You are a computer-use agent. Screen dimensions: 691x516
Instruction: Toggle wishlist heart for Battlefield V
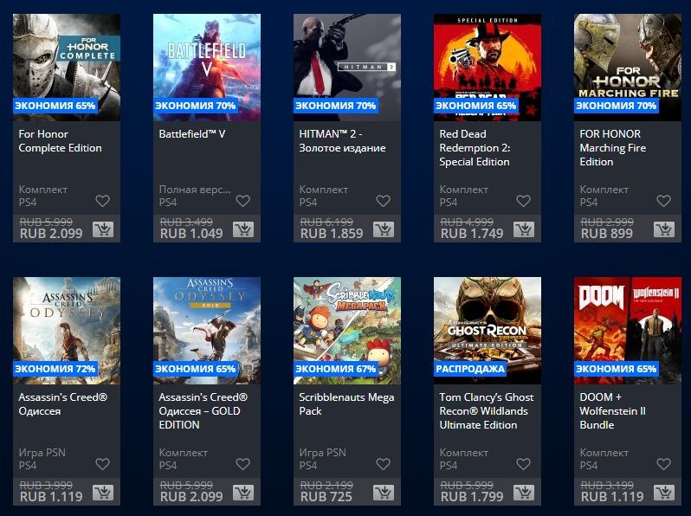coord(242,201)
